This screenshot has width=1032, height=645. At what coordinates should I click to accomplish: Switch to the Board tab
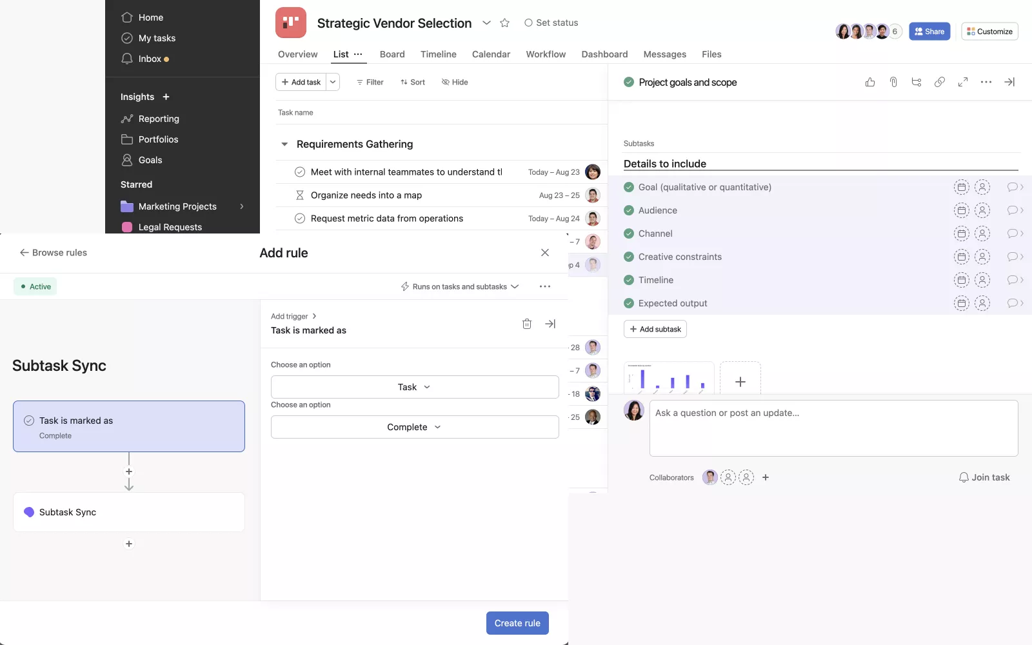(392, 54)
